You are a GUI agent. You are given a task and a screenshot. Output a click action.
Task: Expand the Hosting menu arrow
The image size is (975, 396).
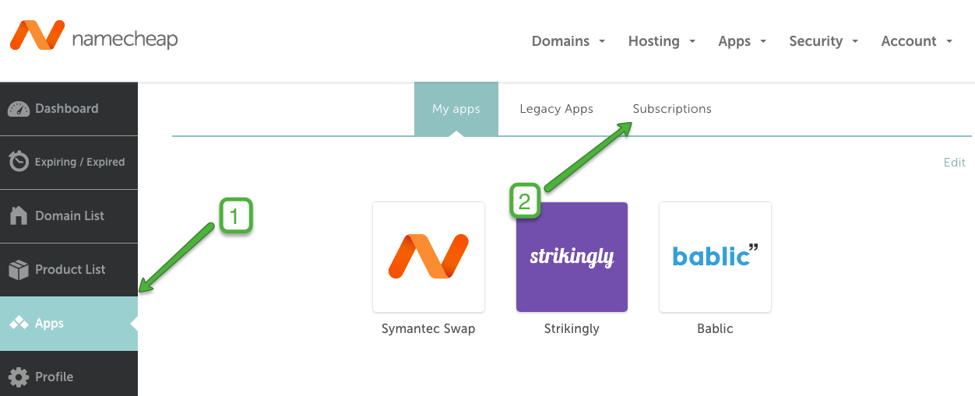[692, 42]
